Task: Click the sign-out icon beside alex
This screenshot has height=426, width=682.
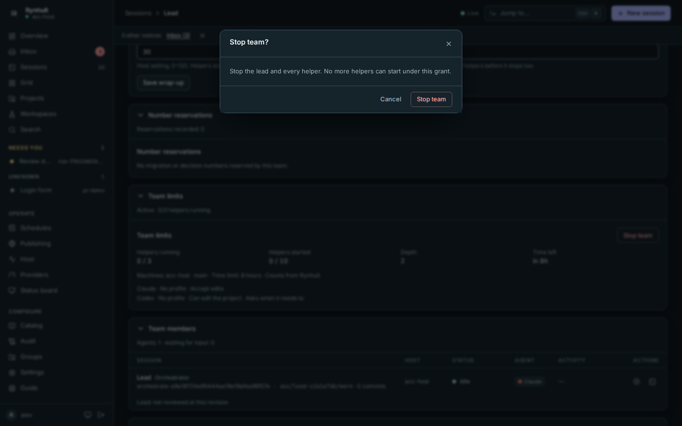Action: 101,415
